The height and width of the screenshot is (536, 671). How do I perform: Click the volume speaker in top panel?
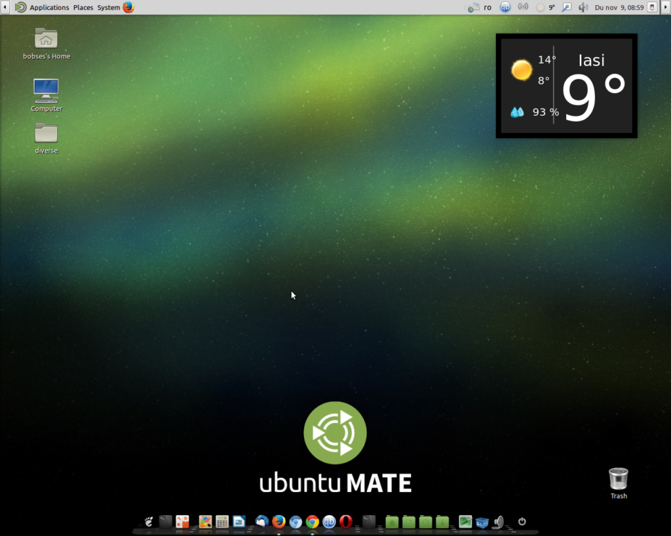(583, 7)
